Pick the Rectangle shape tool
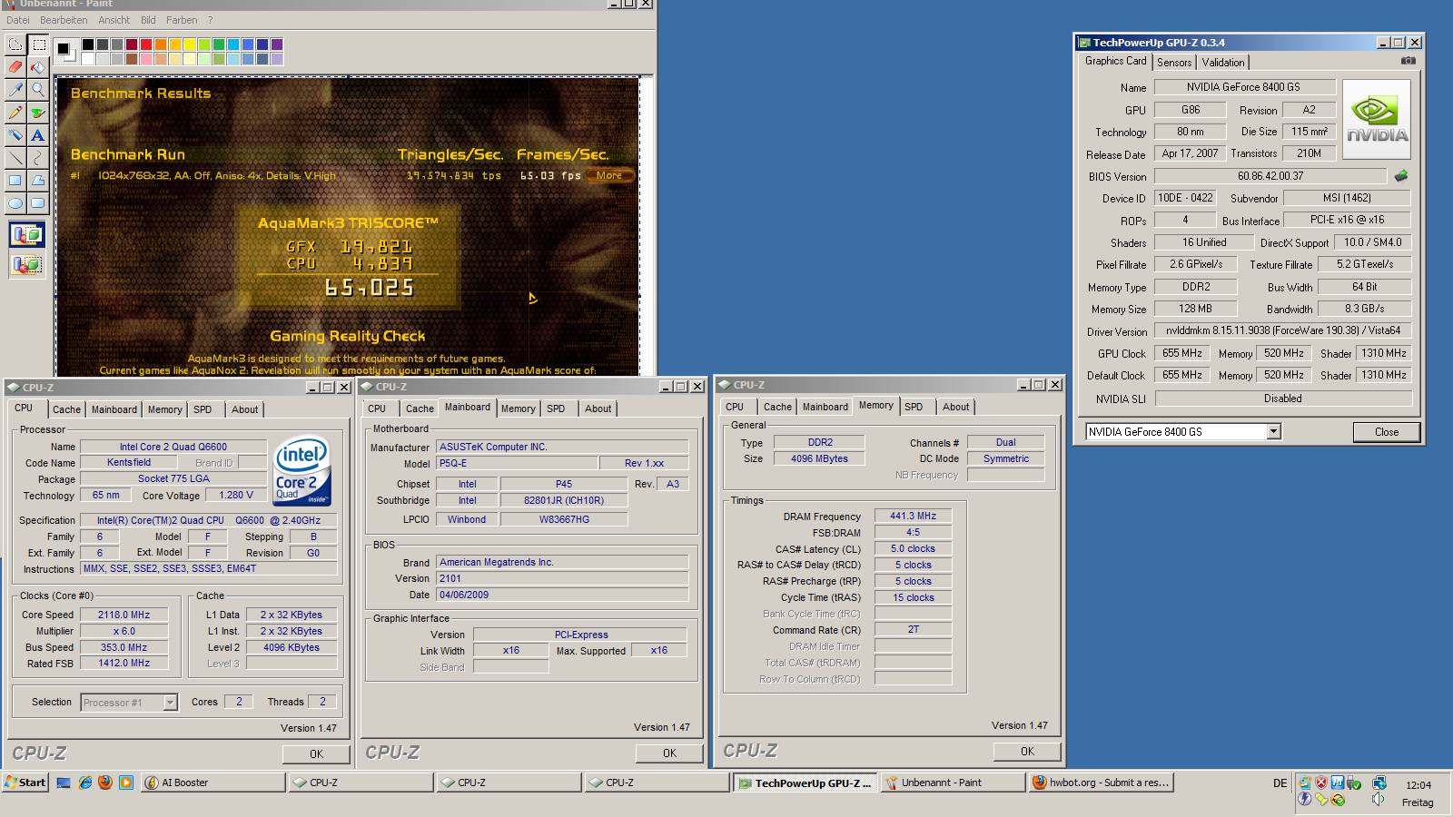 (x=15, y=181)
